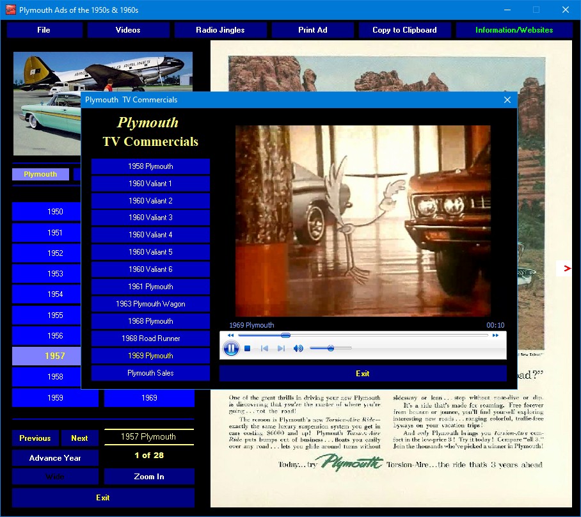Select year 1958 in the main window
The height and width of the screenshot is (517, 581).
click(x=47, y=377)
